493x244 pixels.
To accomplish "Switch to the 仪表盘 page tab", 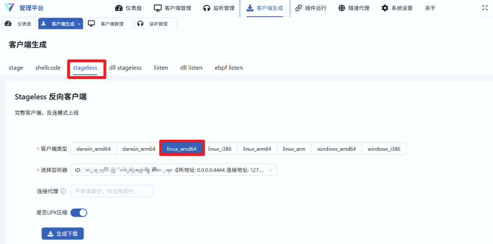I will [x=19, y=24].
